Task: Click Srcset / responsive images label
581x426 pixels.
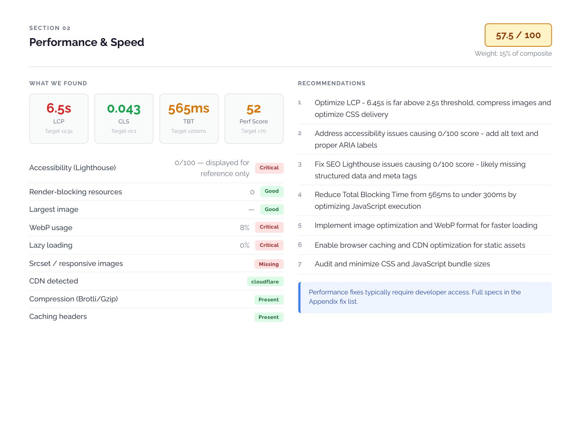Action: 76,264
